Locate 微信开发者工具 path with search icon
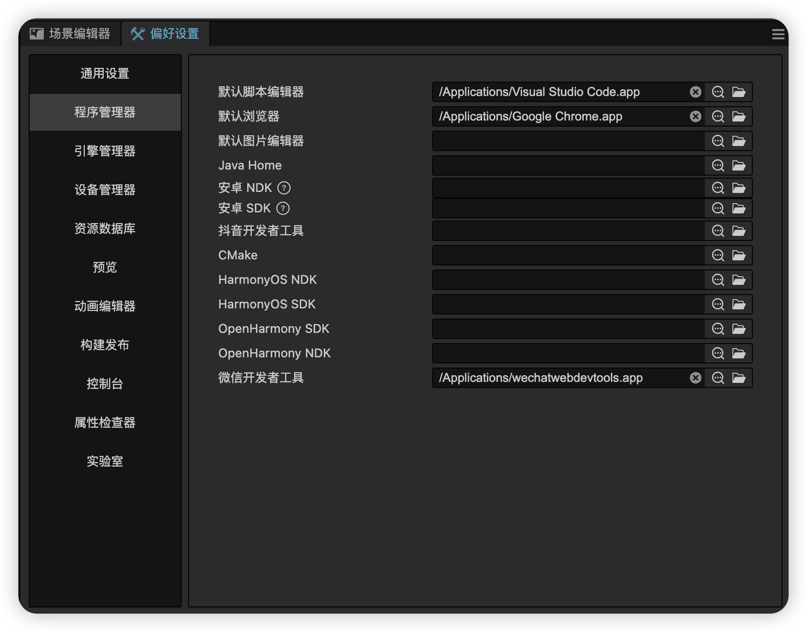The height and width of the screenshot is (632, 807). 718,378
